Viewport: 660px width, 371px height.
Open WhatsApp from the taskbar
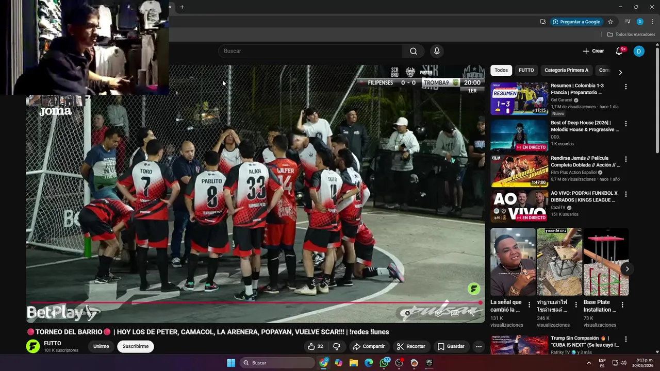pos(384,363)
